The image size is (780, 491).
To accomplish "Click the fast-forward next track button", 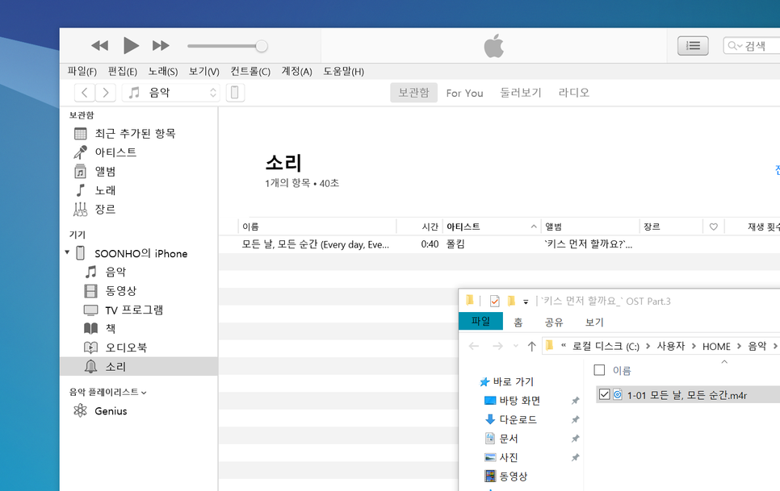I will pos(161,46).
